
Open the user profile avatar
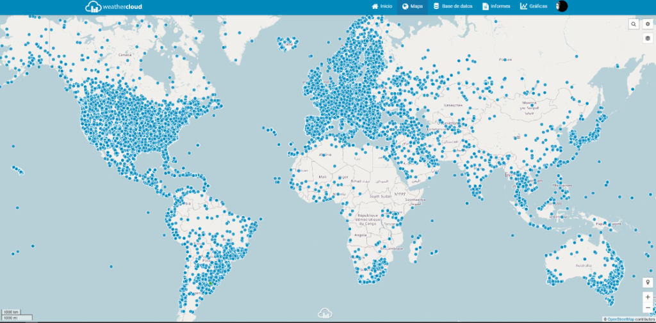(562, 6)
